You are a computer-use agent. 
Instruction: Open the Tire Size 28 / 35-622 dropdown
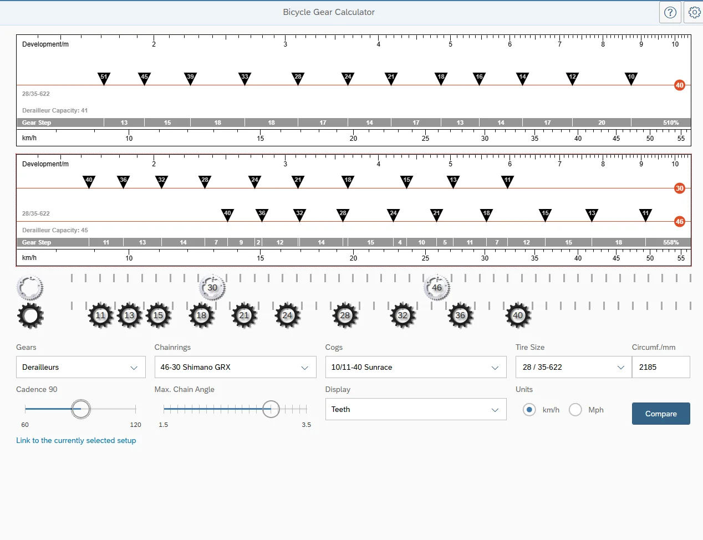tap(573, 367)
